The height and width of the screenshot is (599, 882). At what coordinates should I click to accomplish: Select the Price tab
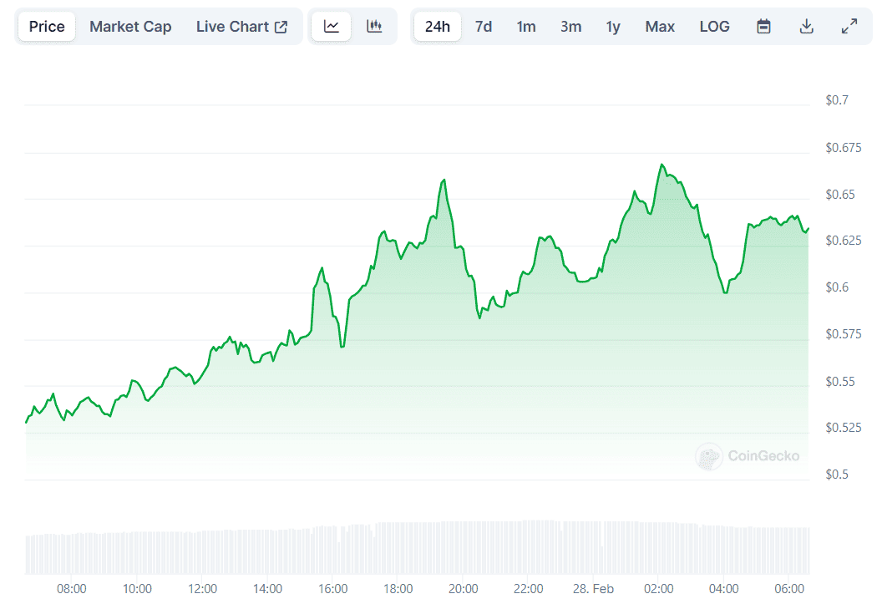46,26
